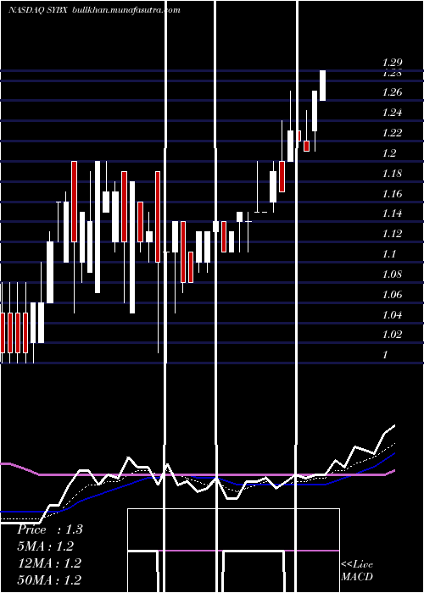Select the 5MA : 1.2 readout
This screenshot has height=593, width=424.
[46, 546]
